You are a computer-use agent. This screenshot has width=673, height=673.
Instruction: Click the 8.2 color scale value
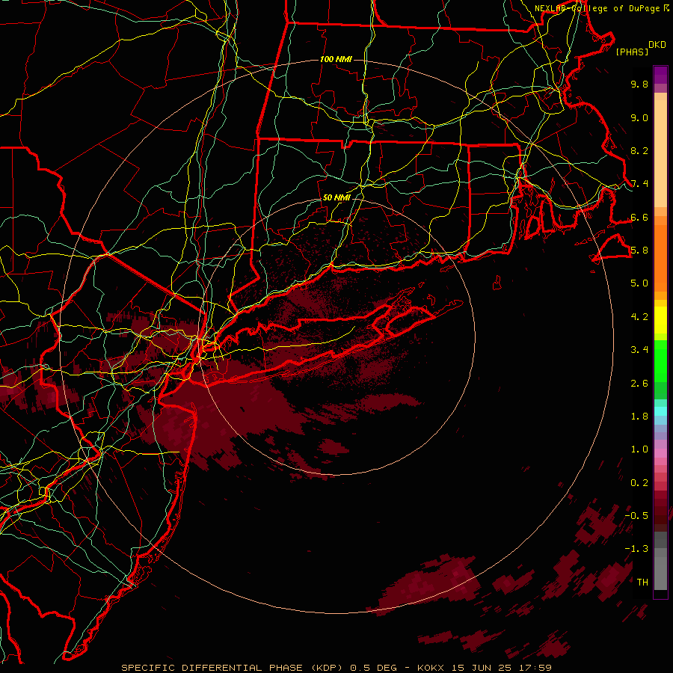(639, 150)
